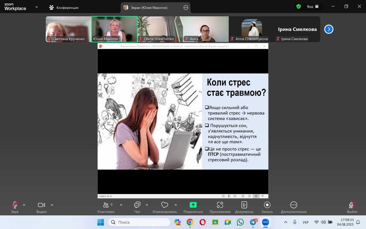The width and height of the screenshot is (366, 229).
Task: Open the Chat panel
Action: [137, 205]
